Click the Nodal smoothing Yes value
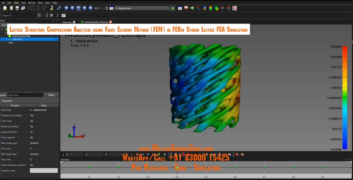 tap(44, 126)
